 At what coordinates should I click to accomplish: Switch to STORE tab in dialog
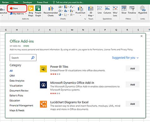(x=26, y=46)
